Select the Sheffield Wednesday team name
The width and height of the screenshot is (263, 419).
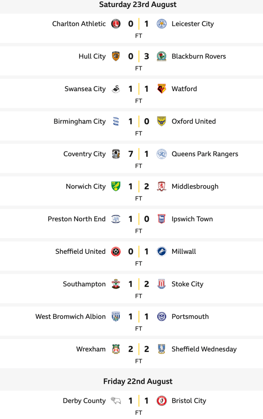point(204,349)
